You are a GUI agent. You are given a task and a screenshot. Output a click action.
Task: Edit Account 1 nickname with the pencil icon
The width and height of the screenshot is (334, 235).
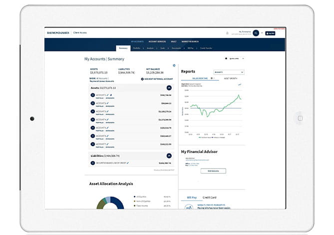(x=108, y=95)
